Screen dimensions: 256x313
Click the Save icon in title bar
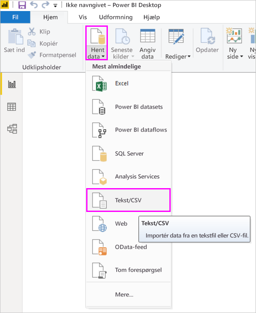[22, 5]
